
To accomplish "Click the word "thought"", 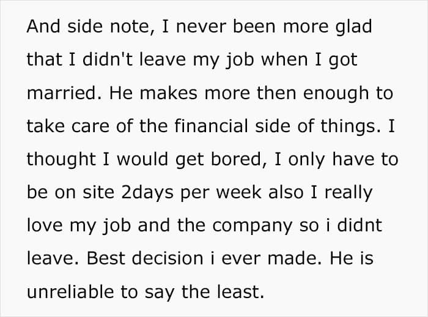I will [61, 159].
